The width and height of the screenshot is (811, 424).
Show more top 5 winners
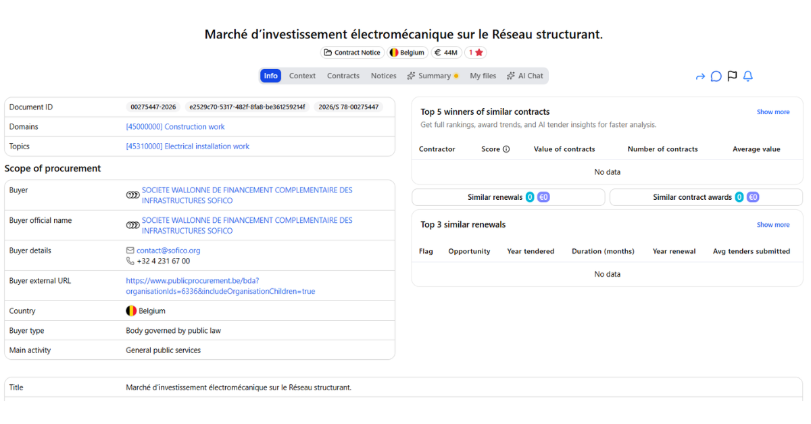click(773, 112)
